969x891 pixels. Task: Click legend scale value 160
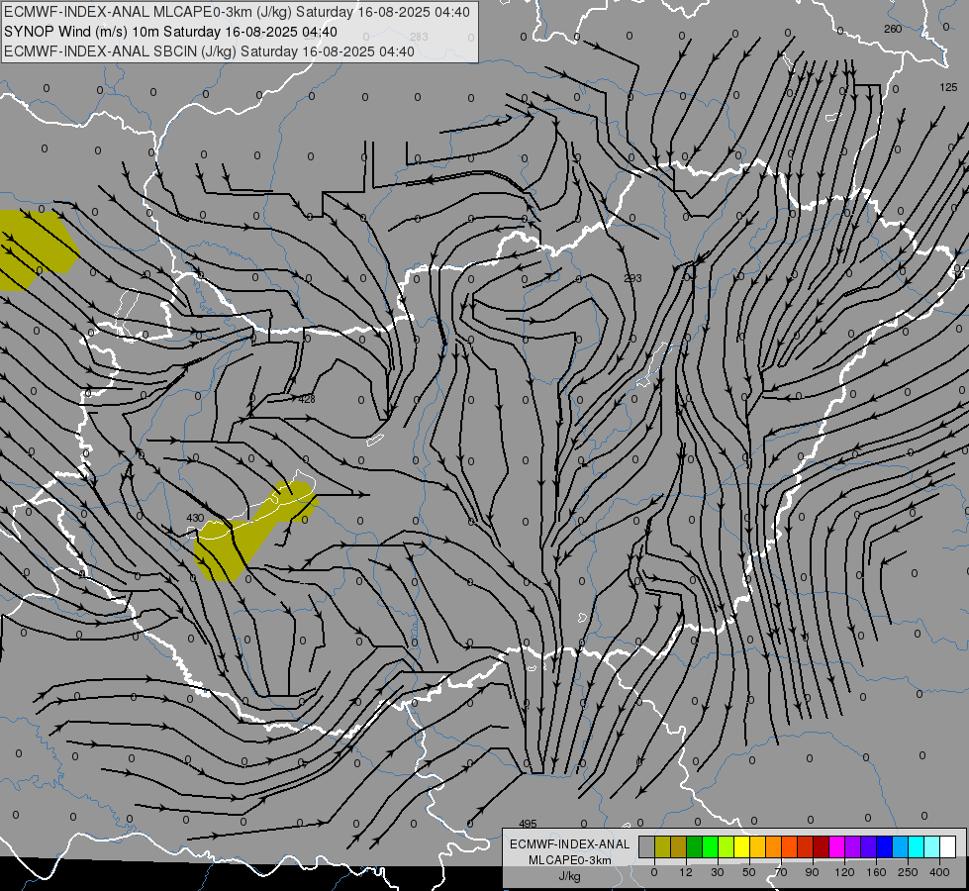click(x=876, y=872)
